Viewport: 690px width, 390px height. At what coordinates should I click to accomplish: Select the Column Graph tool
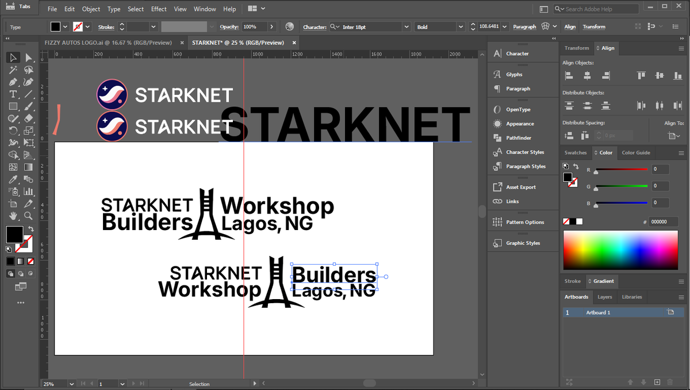pos(28,192)
